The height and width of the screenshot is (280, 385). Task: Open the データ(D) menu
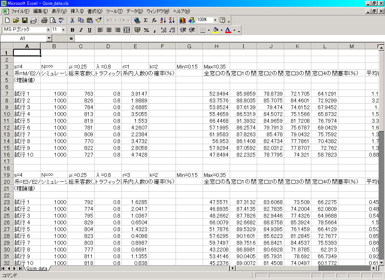click(x=135, y=11)
